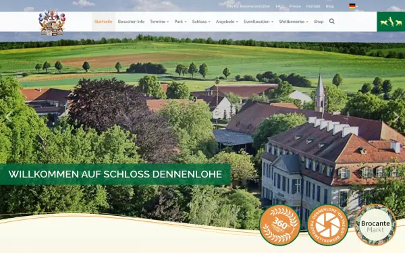
Task: Expand the Park dropdown menu
Action: tap(180, 22)
